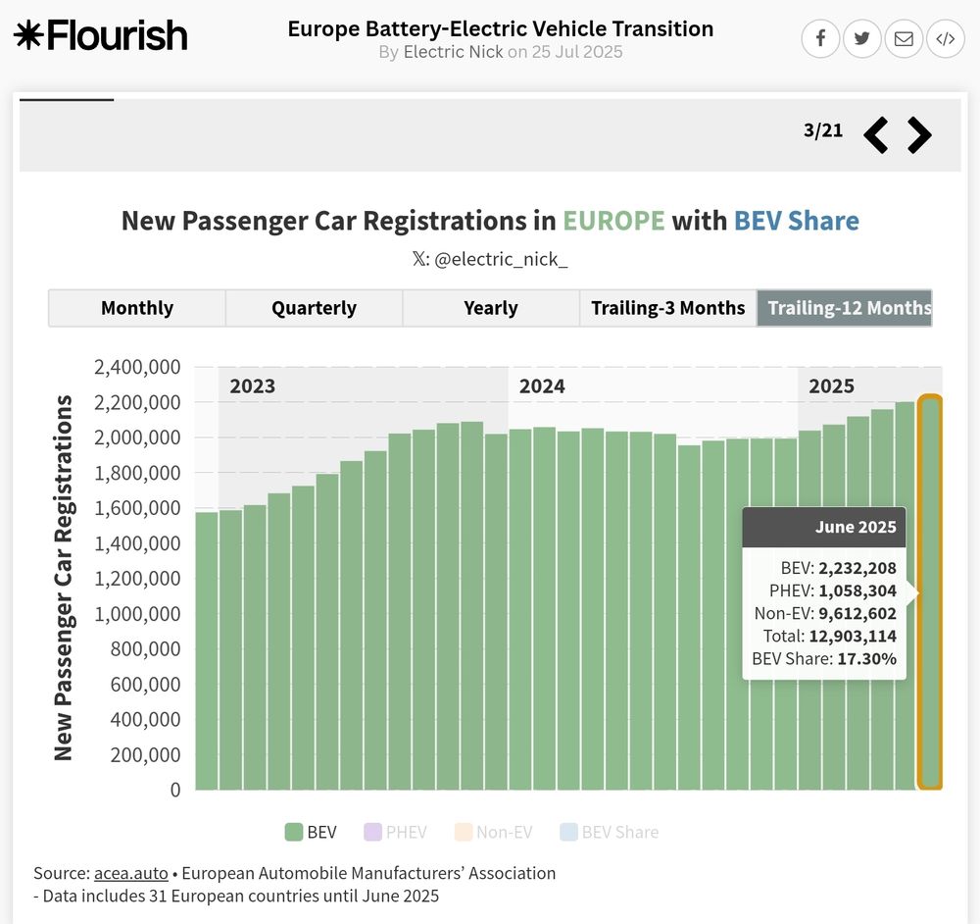The height and width of the screenshot is (924, 980).
Task: Click the BEV green legend swatch
Action: click(294, 832)
